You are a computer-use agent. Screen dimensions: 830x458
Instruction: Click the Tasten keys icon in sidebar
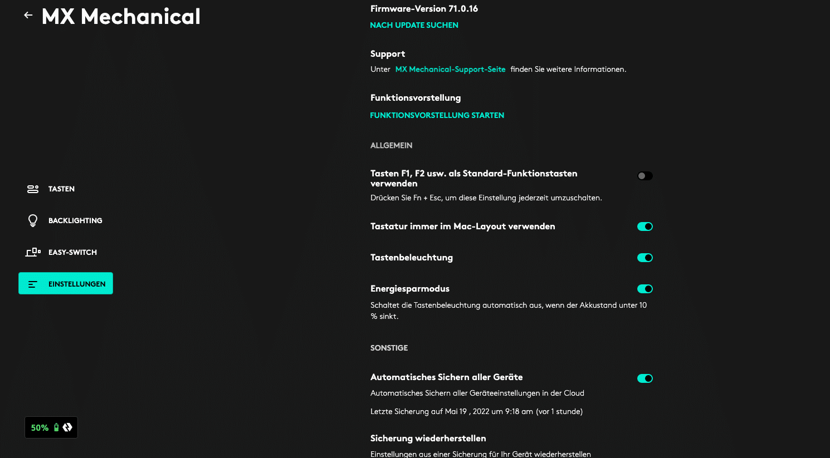point(33,189)
